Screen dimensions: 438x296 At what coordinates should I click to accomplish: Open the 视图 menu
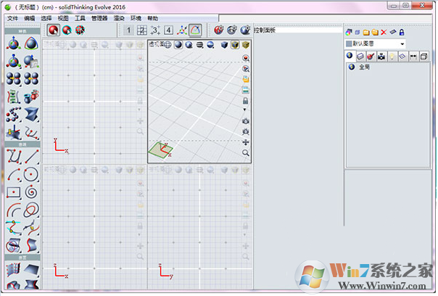[x=63, y=18]
